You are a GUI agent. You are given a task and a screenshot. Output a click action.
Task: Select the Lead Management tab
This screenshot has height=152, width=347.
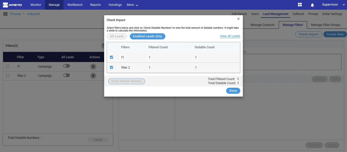click(x=276, y=14)
